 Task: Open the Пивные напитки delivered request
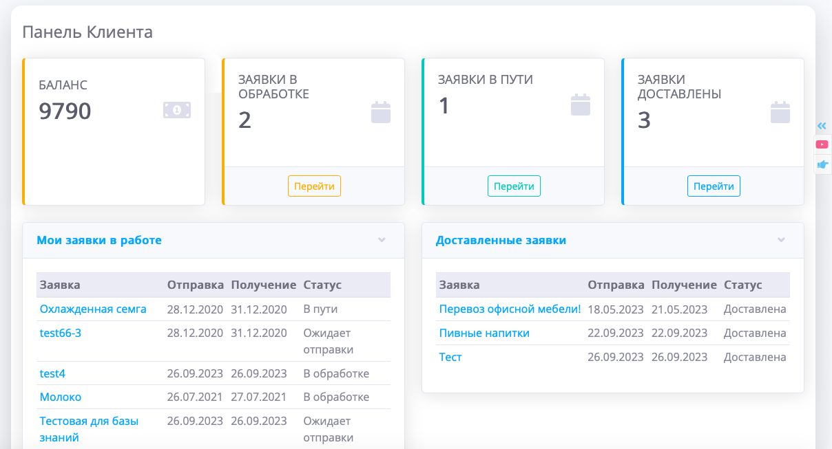pos(484,333)
